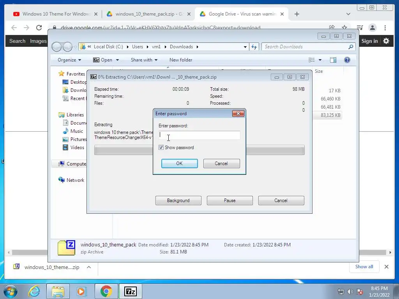Expand the windows_10_theme download item chevron
Image resolution: width=399 pixels, height=299 pixels.
coord(89,267)
